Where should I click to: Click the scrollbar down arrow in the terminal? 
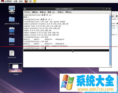click(110, 66)
